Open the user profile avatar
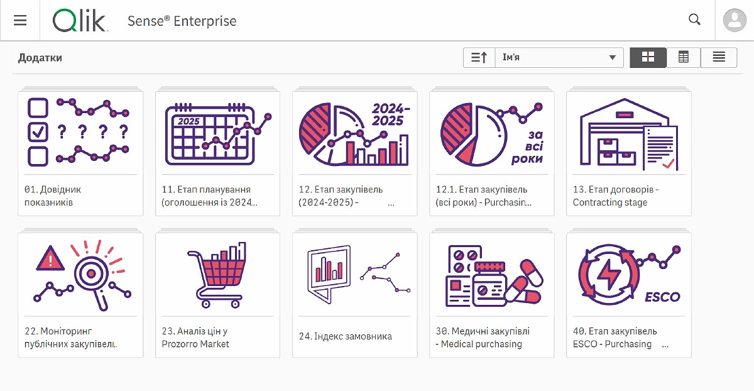The width and height of the screenshot is (754, 391). [735, 20]
